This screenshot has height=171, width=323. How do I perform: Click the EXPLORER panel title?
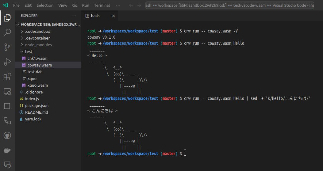[x=29, y=16]
